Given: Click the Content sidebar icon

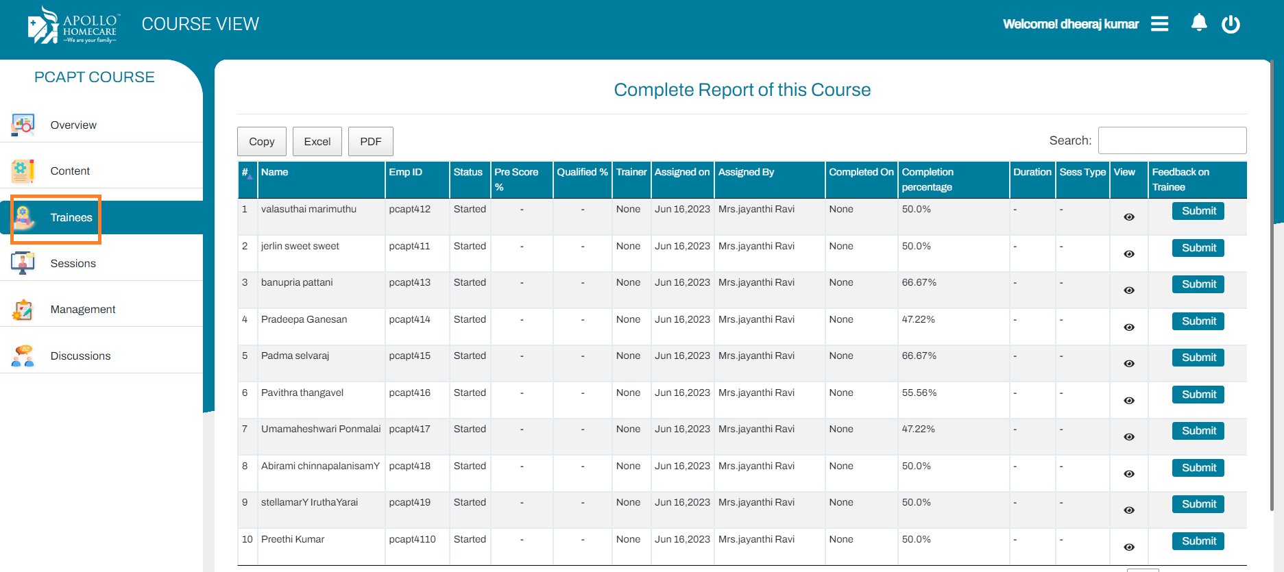Looking at the screenshot, I should point(23,171).
